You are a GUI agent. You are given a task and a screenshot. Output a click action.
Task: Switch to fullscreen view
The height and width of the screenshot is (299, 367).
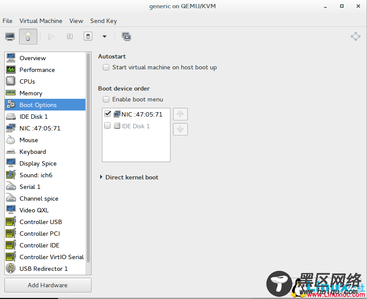pos(356,36)
